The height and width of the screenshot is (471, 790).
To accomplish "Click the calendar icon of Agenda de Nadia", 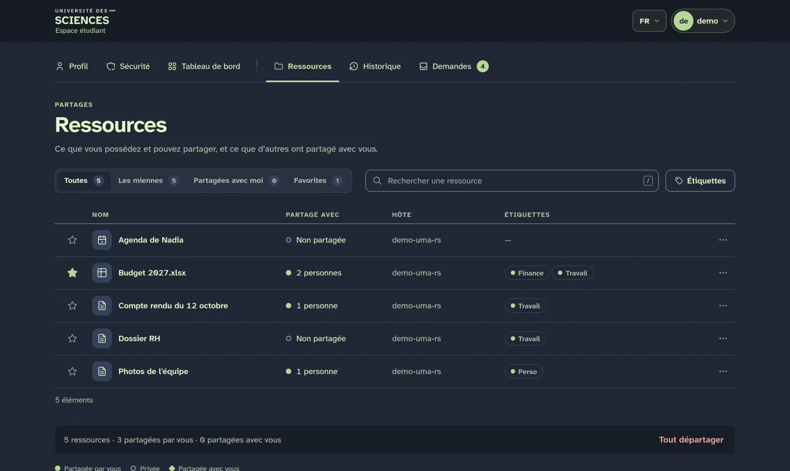I will click(102, 240).
